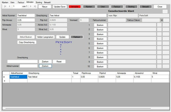Click Velden Leegmaken button
Viewport: 171px width, 112px height.
[45, 37]
